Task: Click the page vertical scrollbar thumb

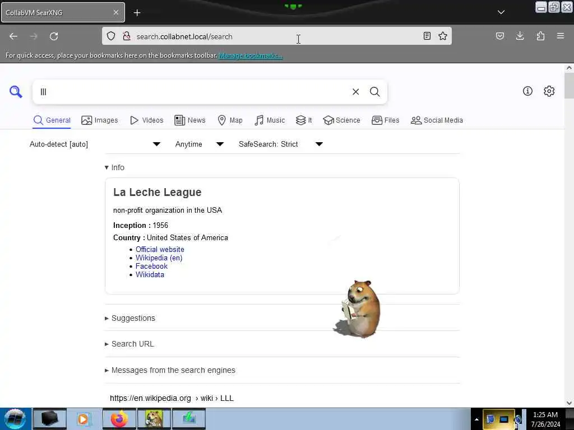Action: (x=569, y=86)
